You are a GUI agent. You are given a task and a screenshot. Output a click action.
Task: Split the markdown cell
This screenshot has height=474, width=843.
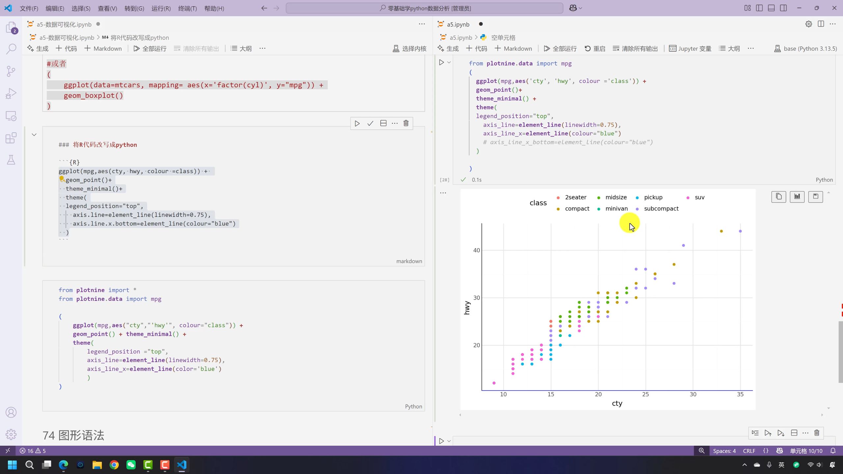coord(383,123)
